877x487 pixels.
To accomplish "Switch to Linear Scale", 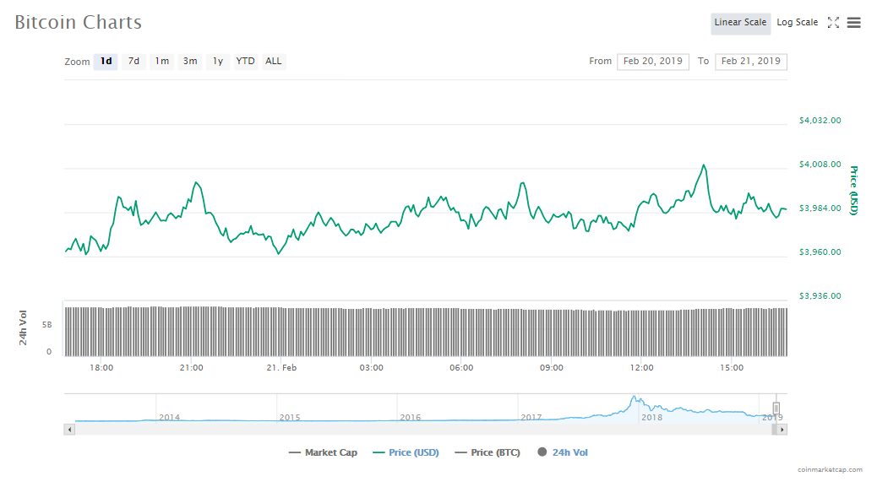I will pos(740,23).
